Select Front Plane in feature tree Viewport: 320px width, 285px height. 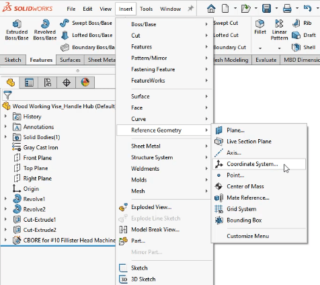coord(38,158)
